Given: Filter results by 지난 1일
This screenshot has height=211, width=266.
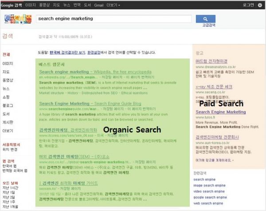Looking at the screenshot, I should click(9, 192).
